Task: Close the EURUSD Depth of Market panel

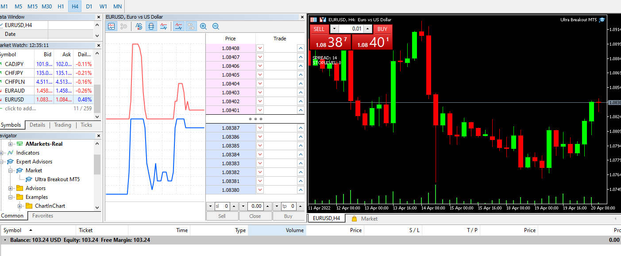Action: tap(302, 17)
